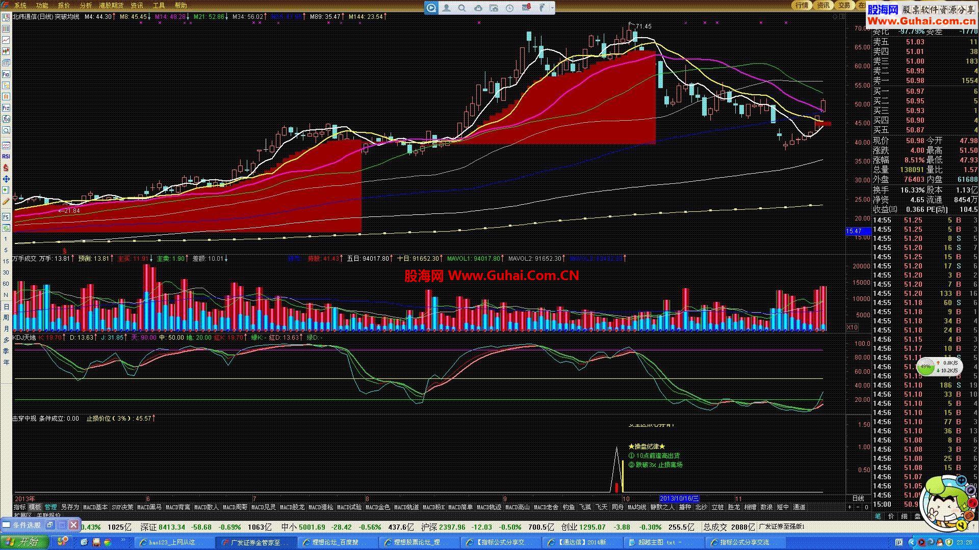979x550 pixels.
Task: Click the 扩展区 label
Action: 22,515
